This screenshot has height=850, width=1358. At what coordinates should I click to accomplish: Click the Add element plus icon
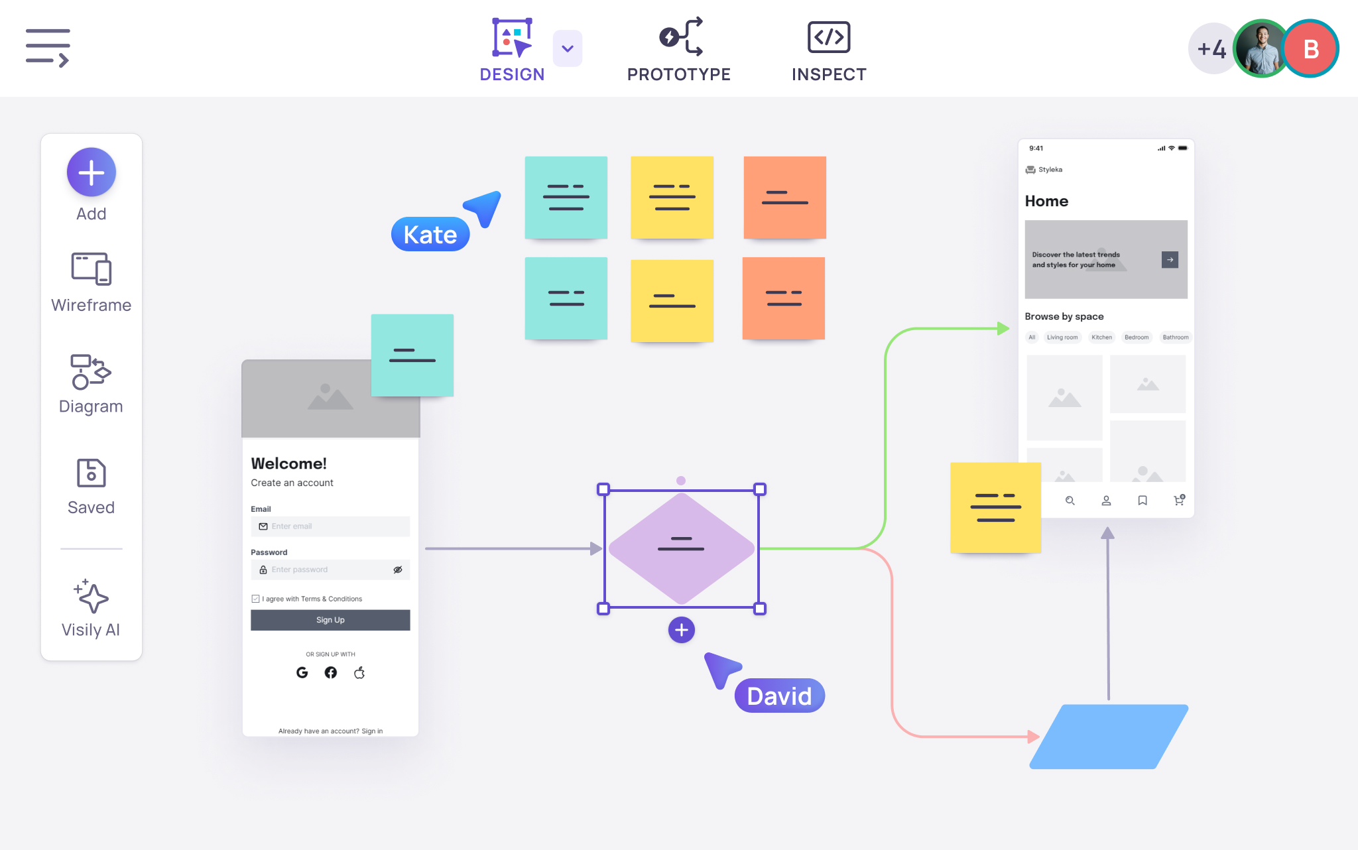(x=90, y=173)
